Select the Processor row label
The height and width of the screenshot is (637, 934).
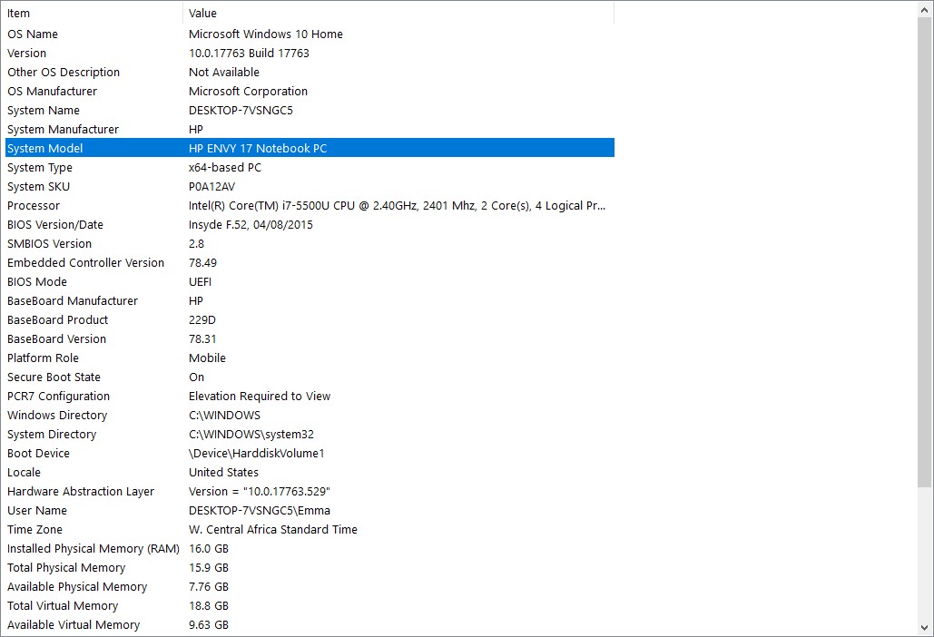34,205
